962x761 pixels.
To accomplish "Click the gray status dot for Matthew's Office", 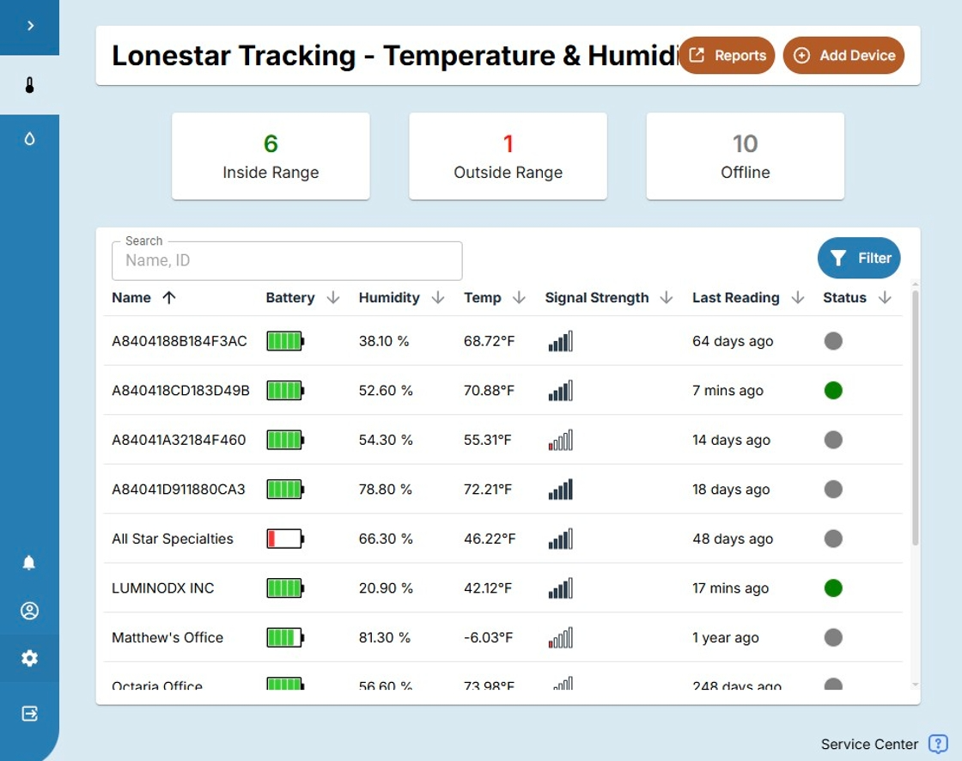I will (x=833, y=637).
